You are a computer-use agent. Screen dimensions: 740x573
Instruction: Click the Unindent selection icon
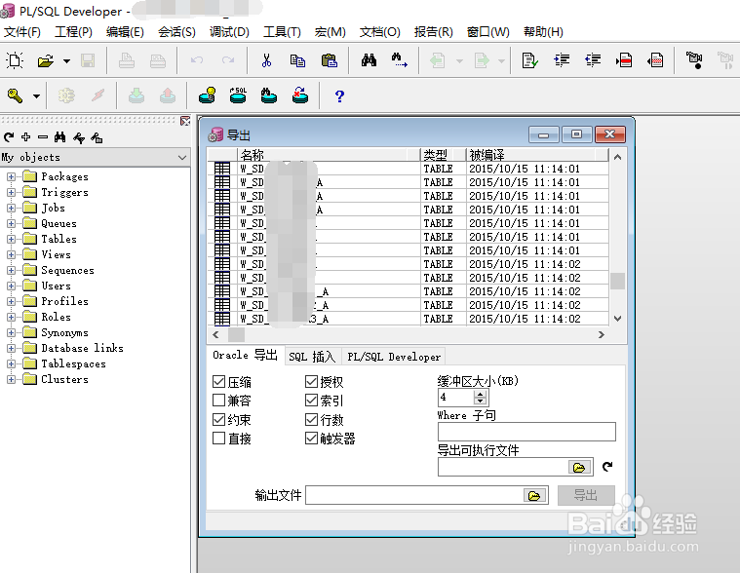click(592, 59)
